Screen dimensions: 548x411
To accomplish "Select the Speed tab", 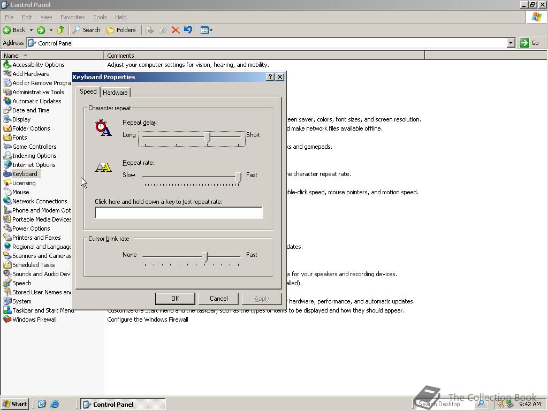I will coord(88,92).
